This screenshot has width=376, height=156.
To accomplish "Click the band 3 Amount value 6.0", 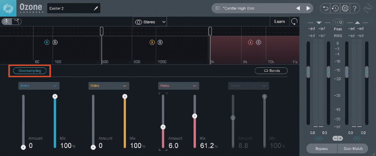I will coord(174,146).
